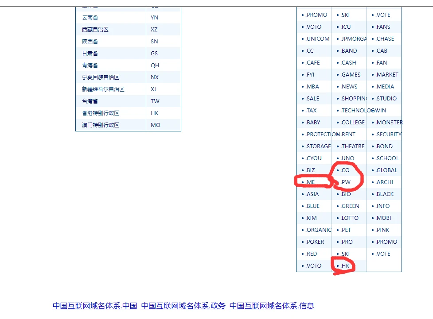This screenshot has width=433, height=319.
Task: Select the 香港特别行政区 table cell
Action: (111, 113)
